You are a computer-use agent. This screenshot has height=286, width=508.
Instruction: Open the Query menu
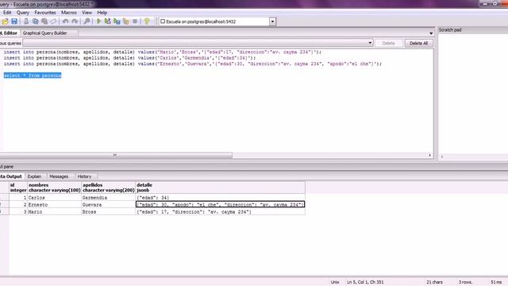pyautogui.click(x=23, y=13)
